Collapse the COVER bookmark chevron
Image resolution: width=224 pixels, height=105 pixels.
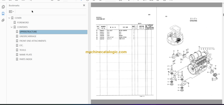tap(9, 18)
